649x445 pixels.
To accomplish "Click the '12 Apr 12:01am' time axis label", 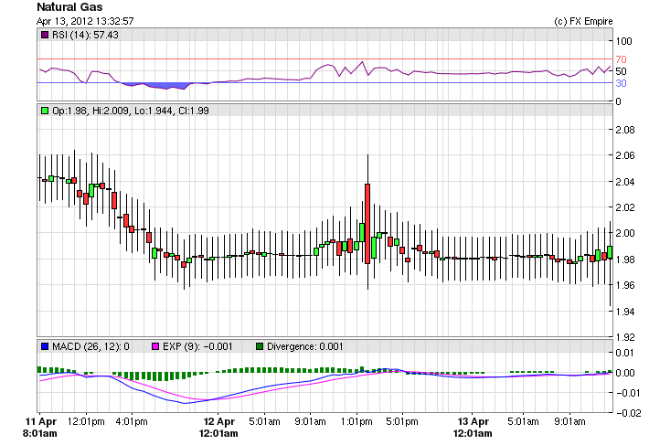I will [218, 428].
